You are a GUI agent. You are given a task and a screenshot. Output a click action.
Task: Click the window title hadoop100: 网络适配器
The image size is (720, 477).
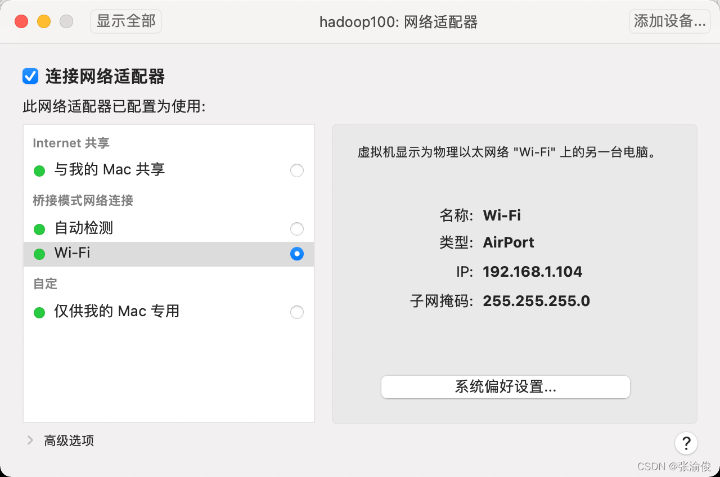[398, 22]
